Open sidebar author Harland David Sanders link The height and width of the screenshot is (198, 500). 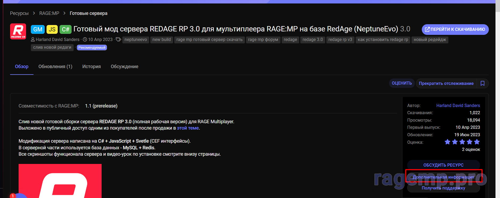[458, 105]
